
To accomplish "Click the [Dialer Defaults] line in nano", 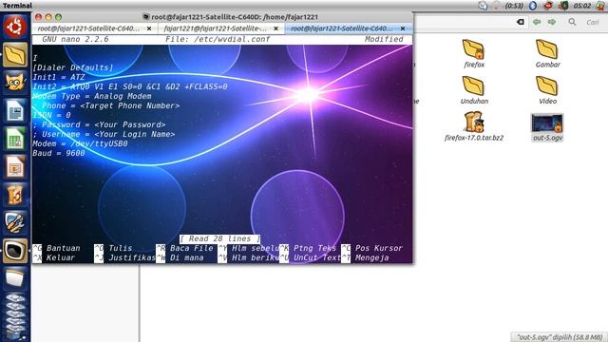I will coord(73,67).
